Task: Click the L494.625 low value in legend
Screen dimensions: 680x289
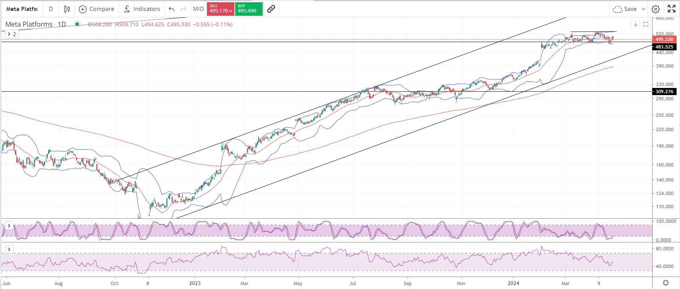Action: tap(153, 24)
